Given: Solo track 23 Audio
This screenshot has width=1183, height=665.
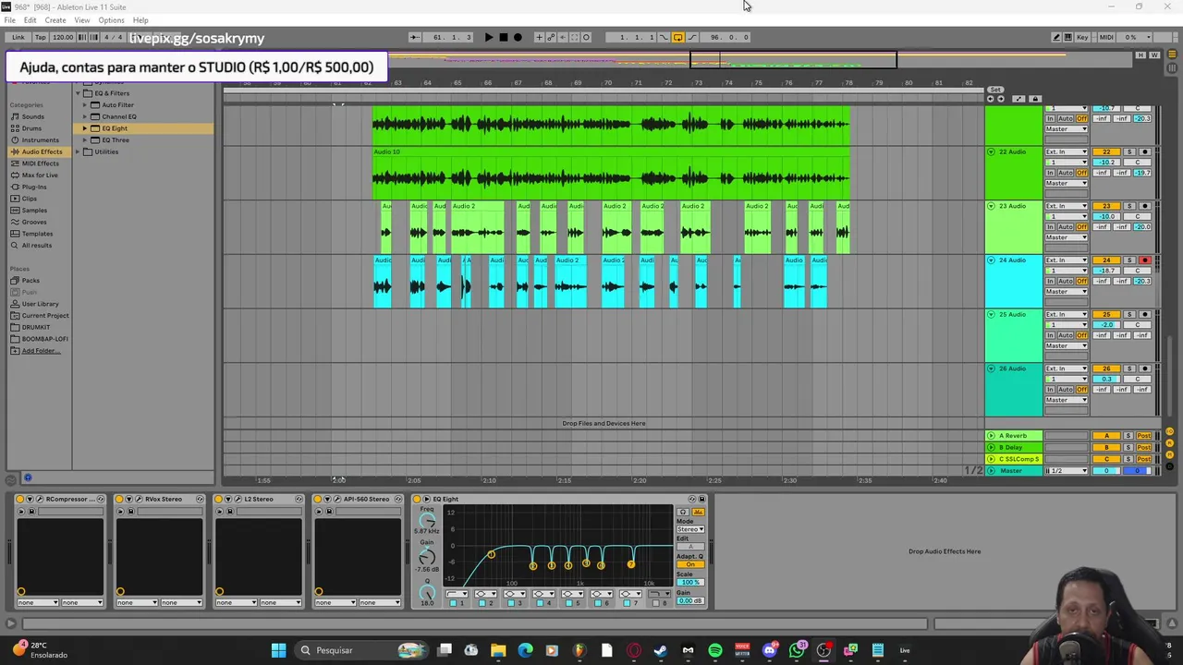Looking at the screenshot, I should point(1129,206).
